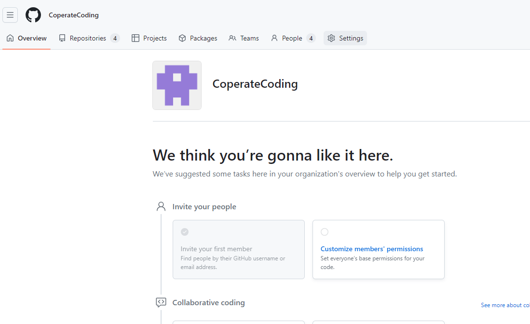The image size is (530, 324).
Task: Open the Invite your first member card
Action: pos(239,249)
